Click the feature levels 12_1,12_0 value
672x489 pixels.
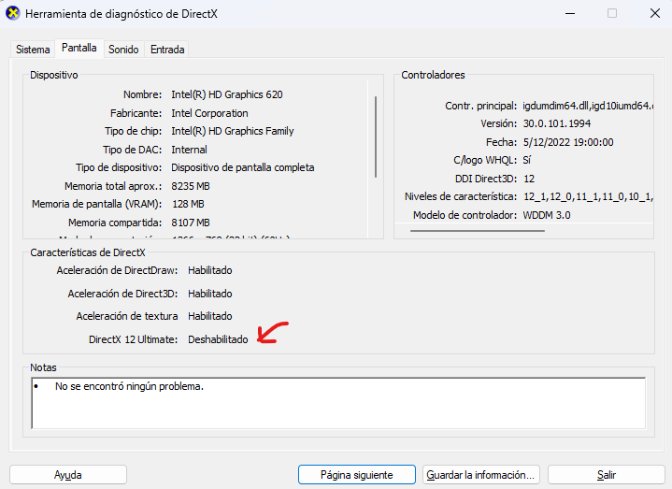tap(588, 196)
